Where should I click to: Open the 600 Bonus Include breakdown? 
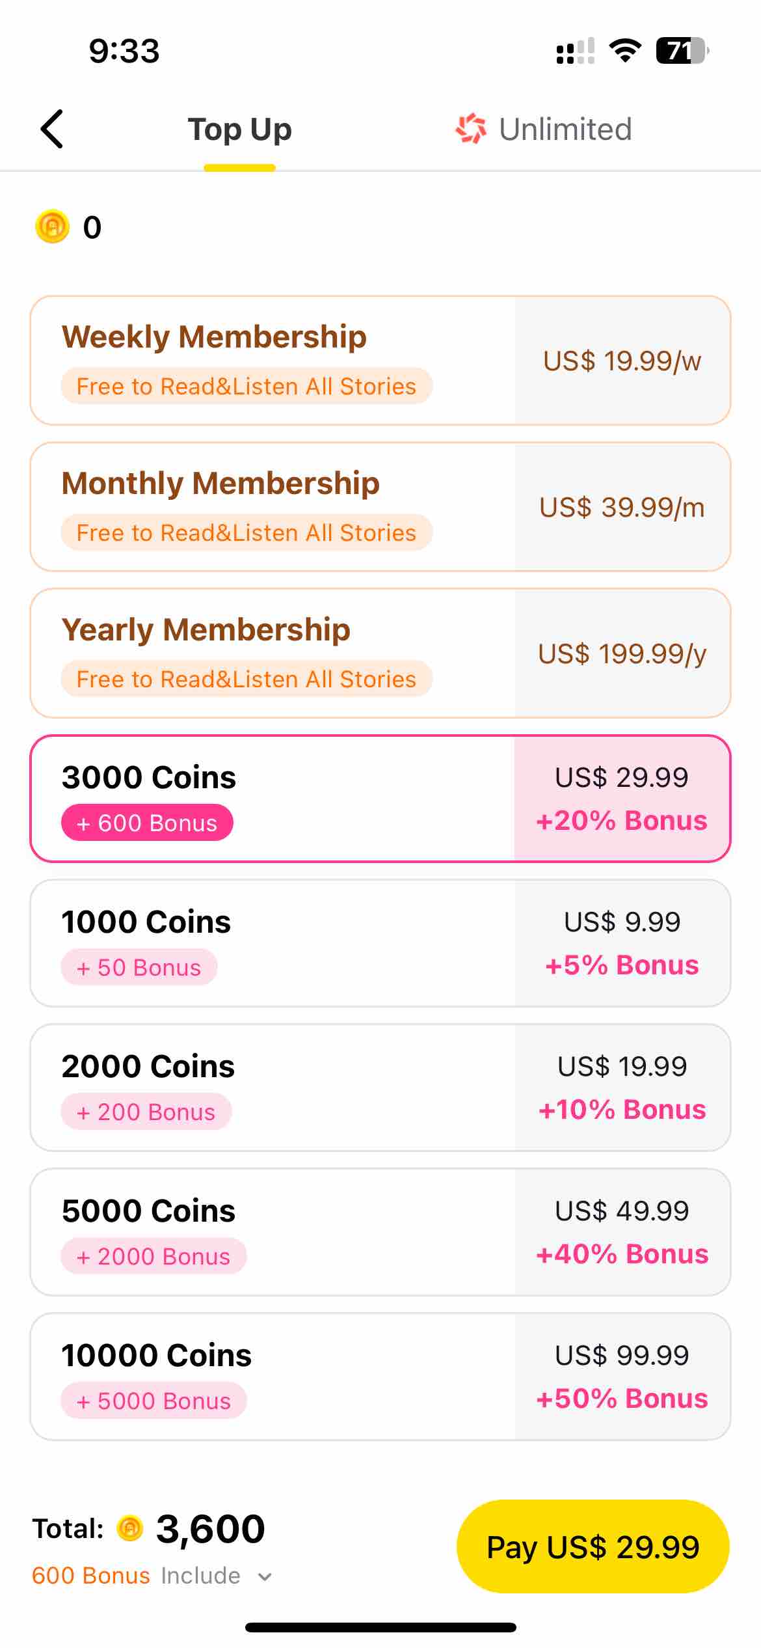pos(136,1576)
